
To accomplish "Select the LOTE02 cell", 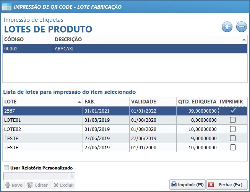I will [x=42, y=129].
